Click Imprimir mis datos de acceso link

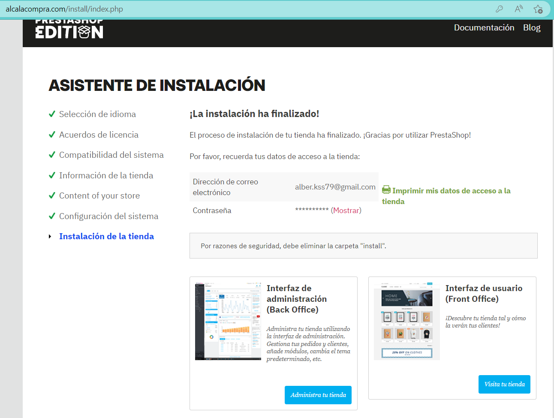coord(446,196)
